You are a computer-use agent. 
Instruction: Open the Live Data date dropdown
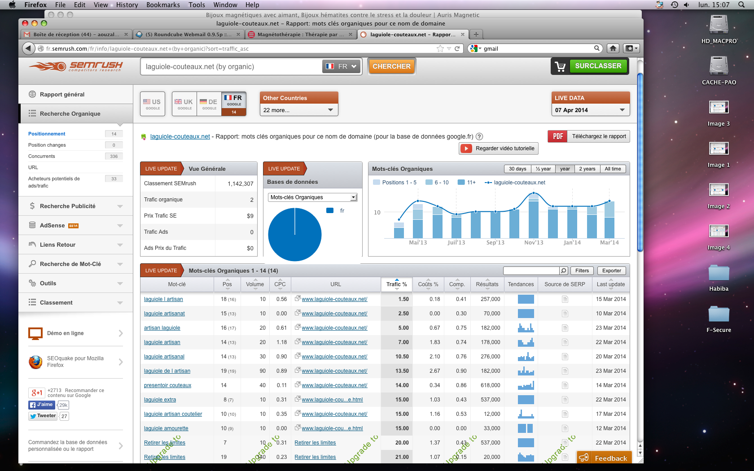click(590, 110)
